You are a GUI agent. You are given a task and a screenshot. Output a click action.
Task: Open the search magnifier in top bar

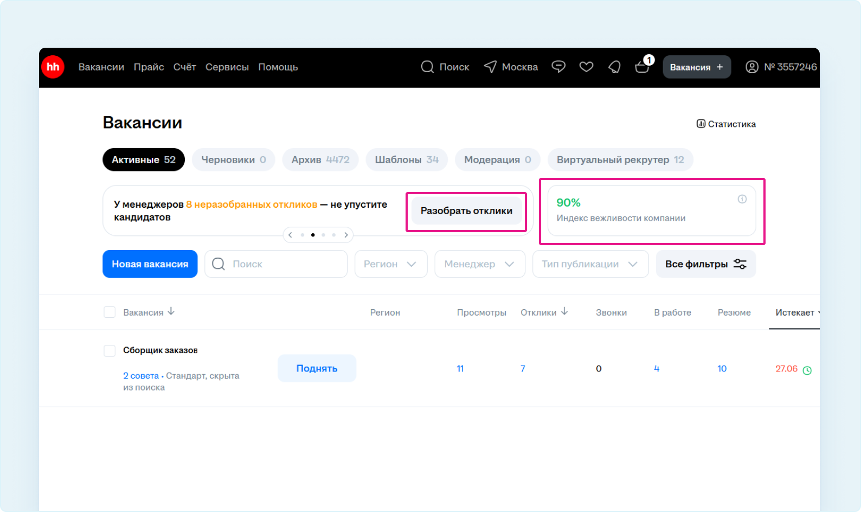tap(427, 67)
